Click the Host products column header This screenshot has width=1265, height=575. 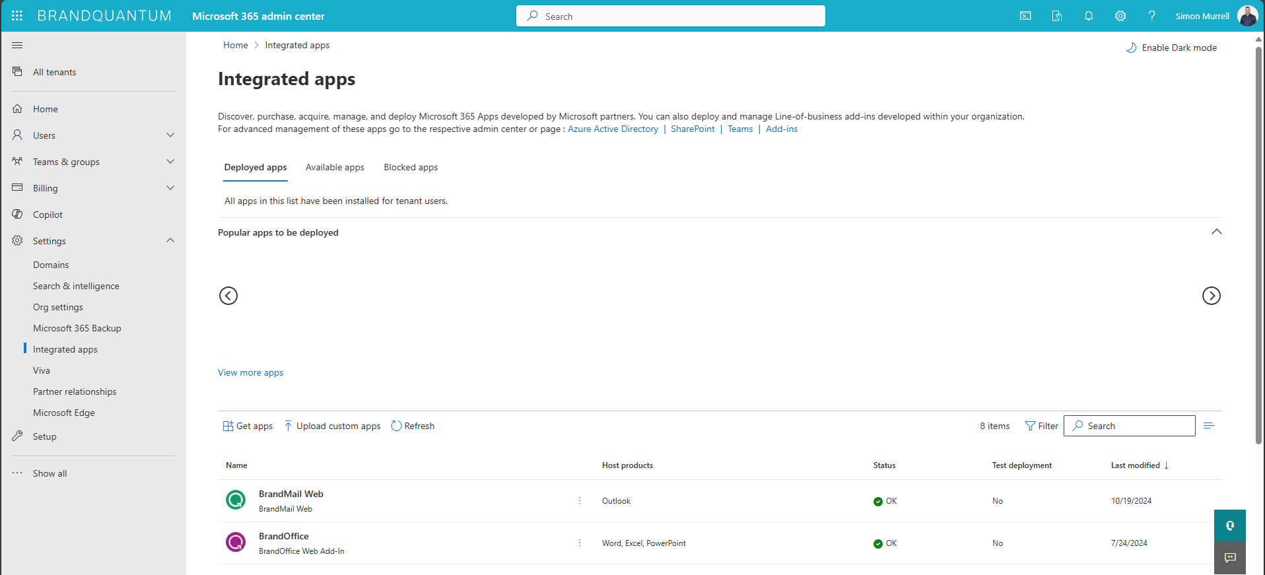[x=627, y=465]
